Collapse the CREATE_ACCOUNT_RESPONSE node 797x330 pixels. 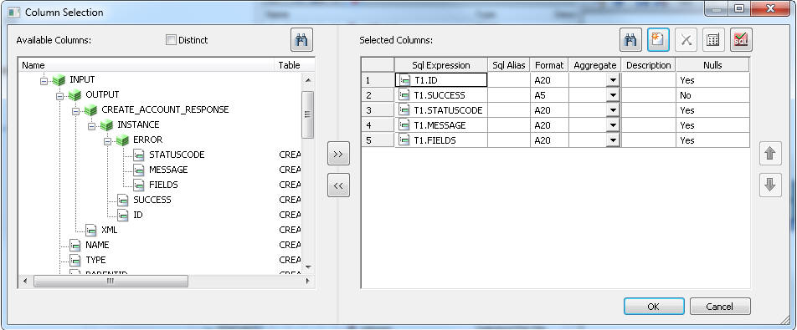pyautogui.click(x=75, y=110)
